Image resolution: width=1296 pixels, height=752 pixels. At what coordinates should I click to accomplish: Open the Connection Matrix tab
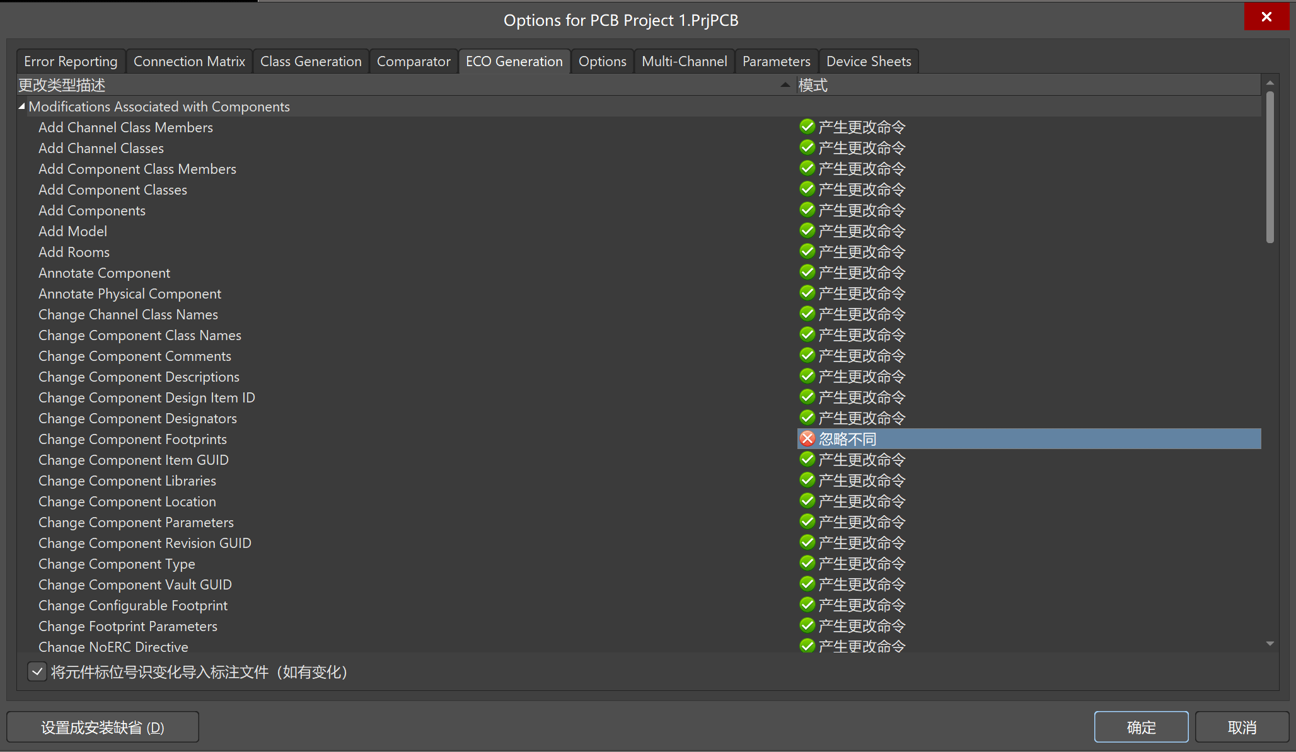coord(189,61)
